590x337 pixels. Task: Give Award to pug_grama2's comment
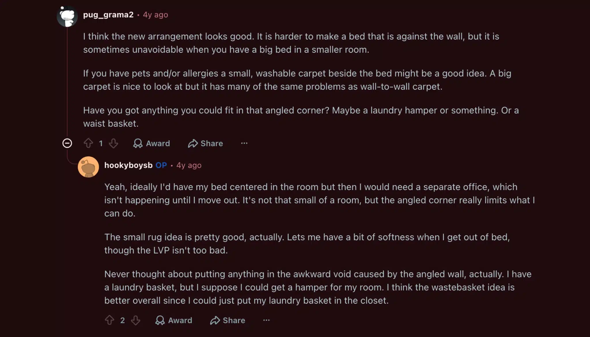pyautogui.click(x=152, y=143)
